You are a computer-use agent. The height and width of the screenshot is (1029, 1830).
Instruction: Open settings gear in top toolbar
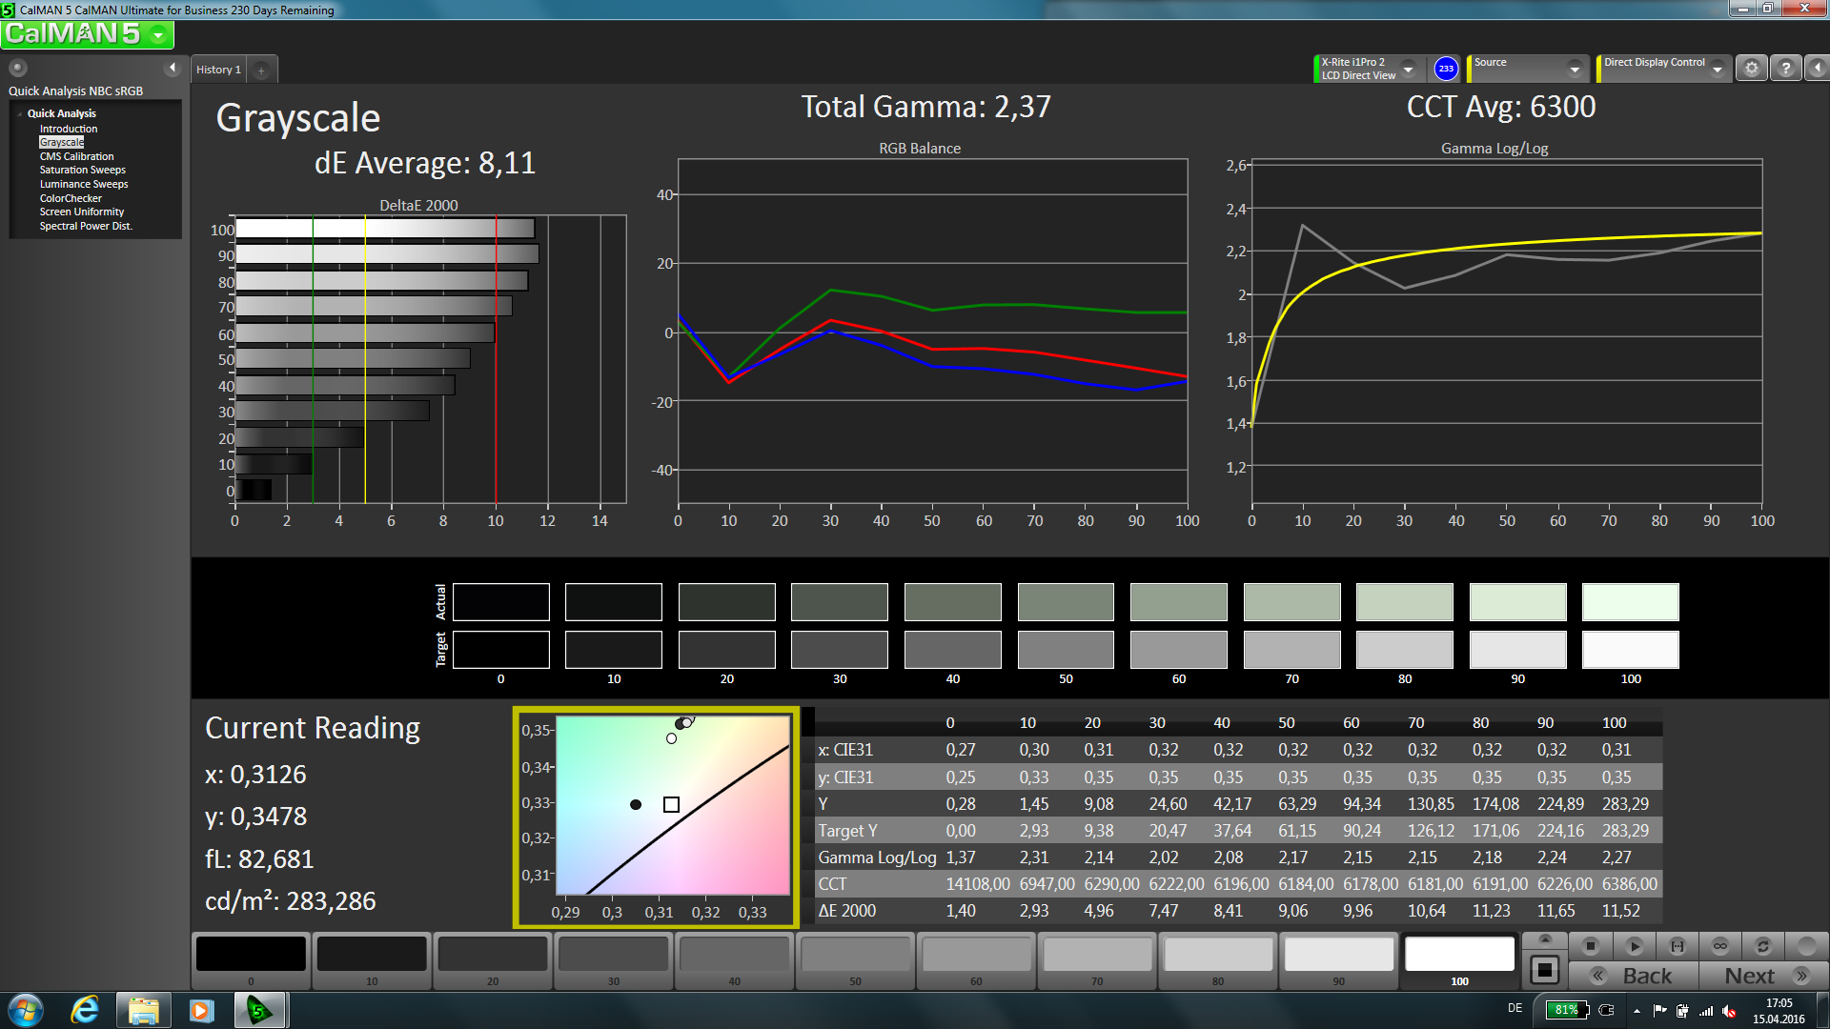pos(1751,69)
